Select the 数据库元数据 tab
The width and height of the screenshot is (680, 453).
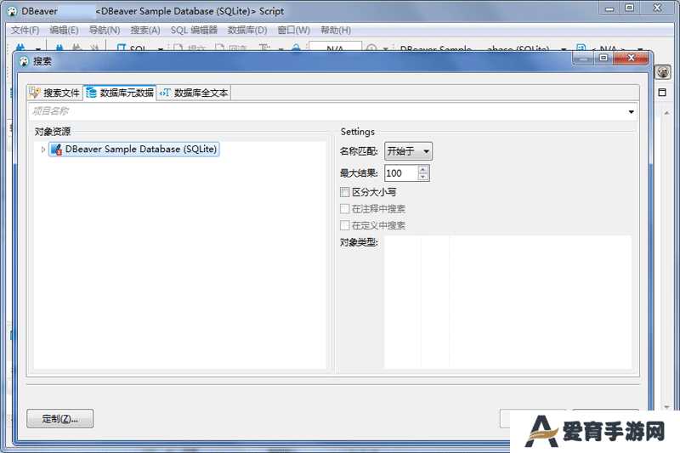click(120, 93)
